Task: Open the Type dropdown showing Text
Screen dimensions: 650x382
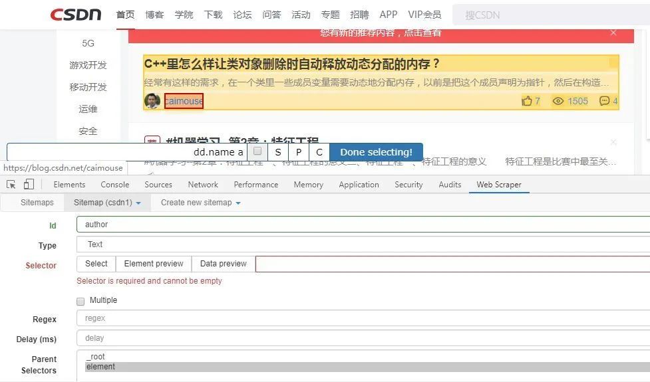Action: tap(363, 244)
